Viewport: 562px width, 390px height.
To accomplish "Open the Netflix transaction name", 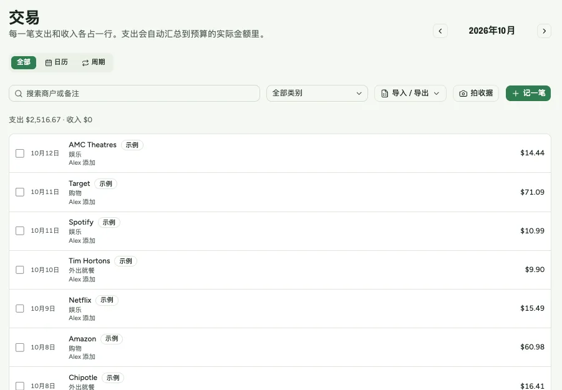I will tap(80, 300).
